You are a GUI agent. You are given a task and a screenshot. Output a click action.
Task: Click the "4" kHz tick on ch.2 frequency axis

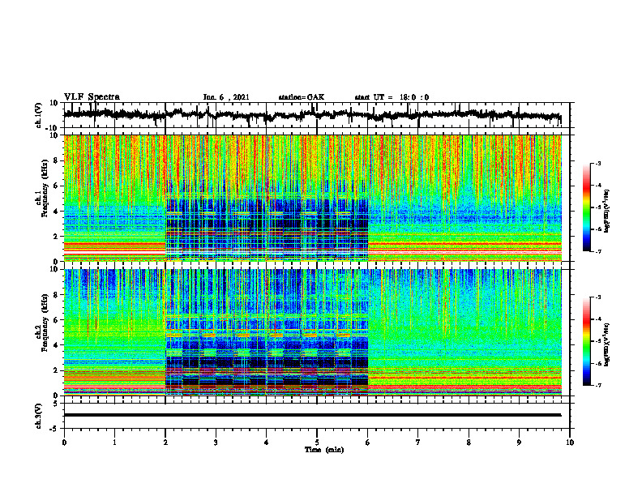(56, 345)
